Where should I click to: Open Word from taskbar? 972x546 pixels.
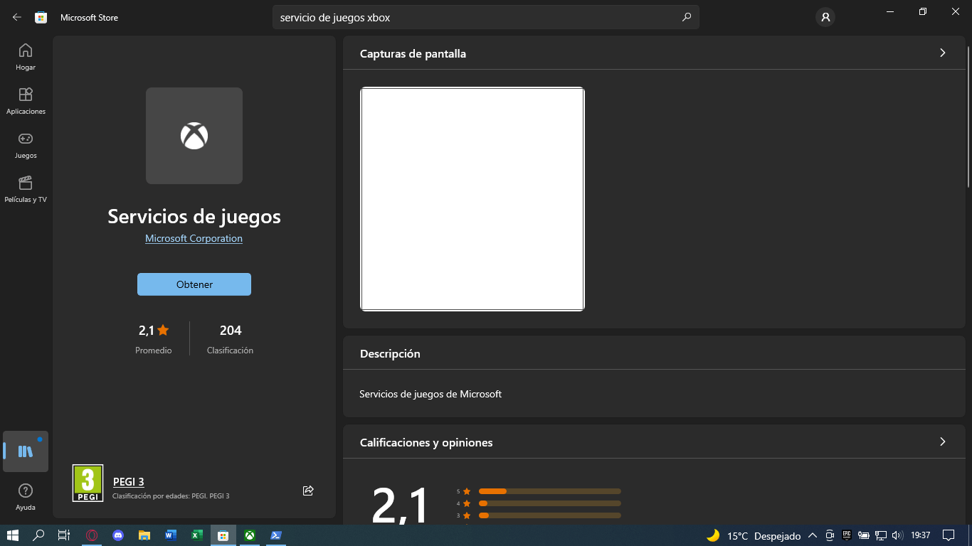point(171,535)
